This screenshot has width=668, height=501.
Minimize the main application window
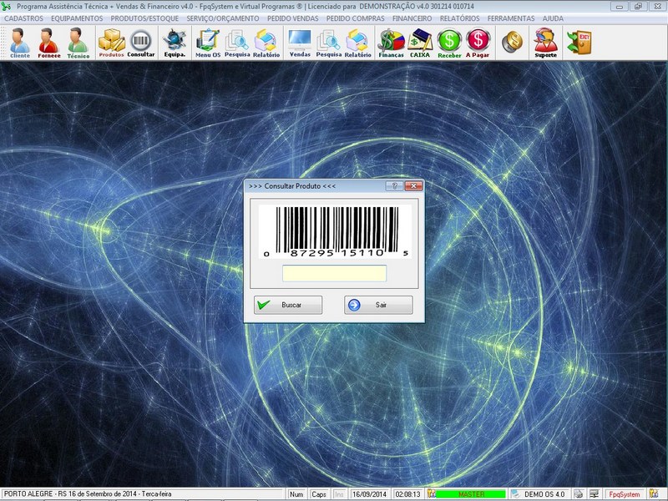[x=620, y=7]
